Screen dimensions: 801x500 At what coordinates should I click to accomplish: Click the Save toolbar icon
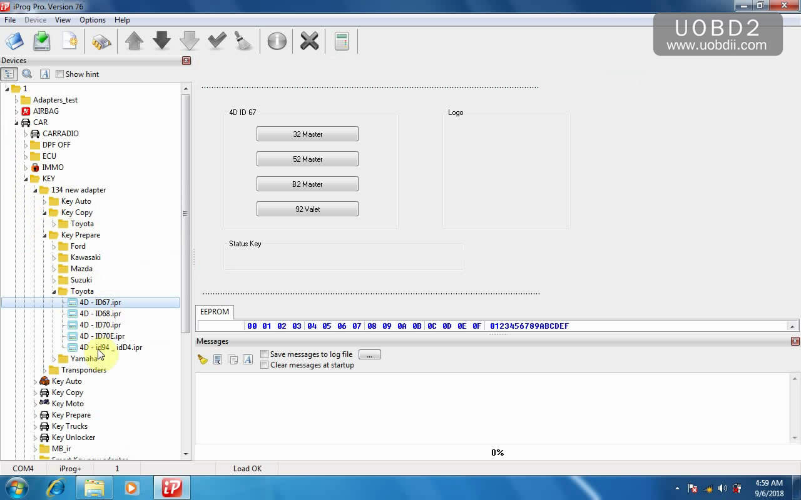(41, 40)
